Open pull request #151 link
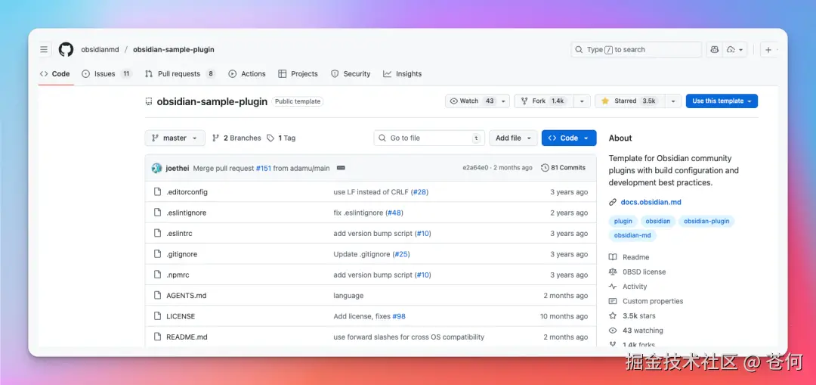Image resolution: width=816 pixels, height=385 pixels. pyautogui.click(x=264, y=168)
